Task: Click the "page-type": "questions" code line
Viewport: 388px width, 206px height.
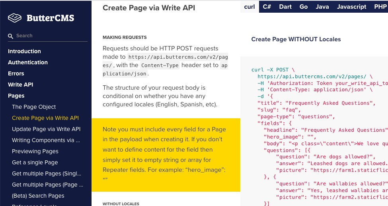Action: point(296,116)
